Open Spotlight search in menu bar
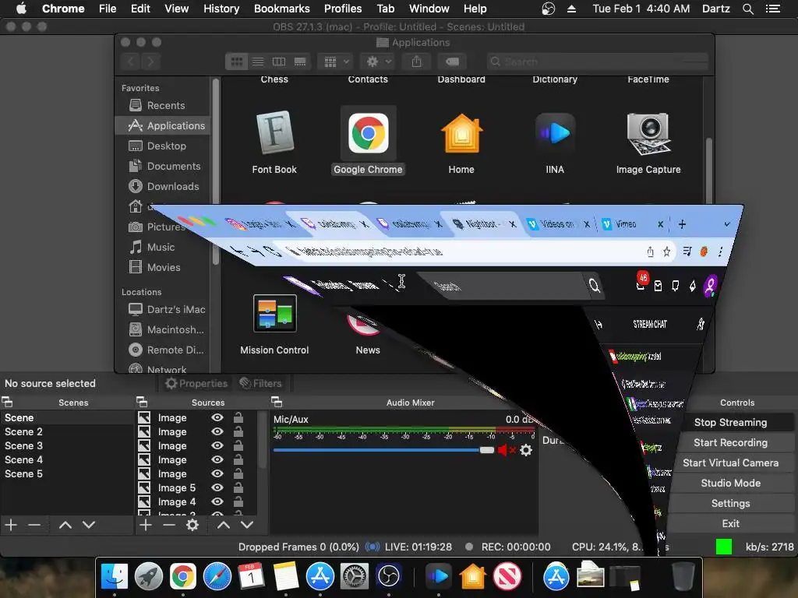The image size is (798, 598). point(747,9)
